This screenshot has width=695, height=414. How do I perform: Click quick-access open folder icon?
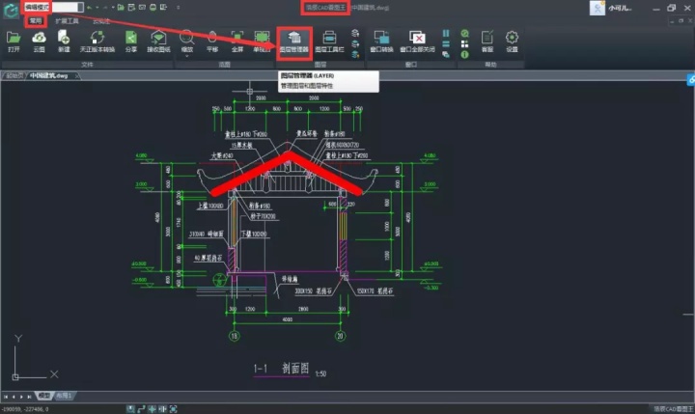(x=121, y=7)
